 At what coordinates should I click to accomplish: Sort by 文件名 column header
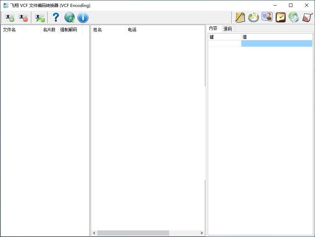20,30
